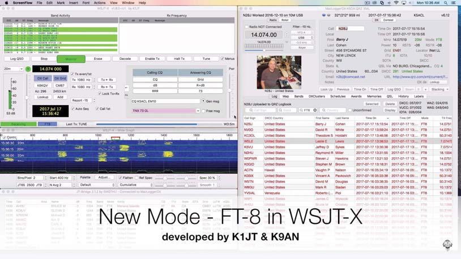461x259 pixels.
Task: Clear the FT8 filter in MacLoggerDX search
Action: pos(315,110)
